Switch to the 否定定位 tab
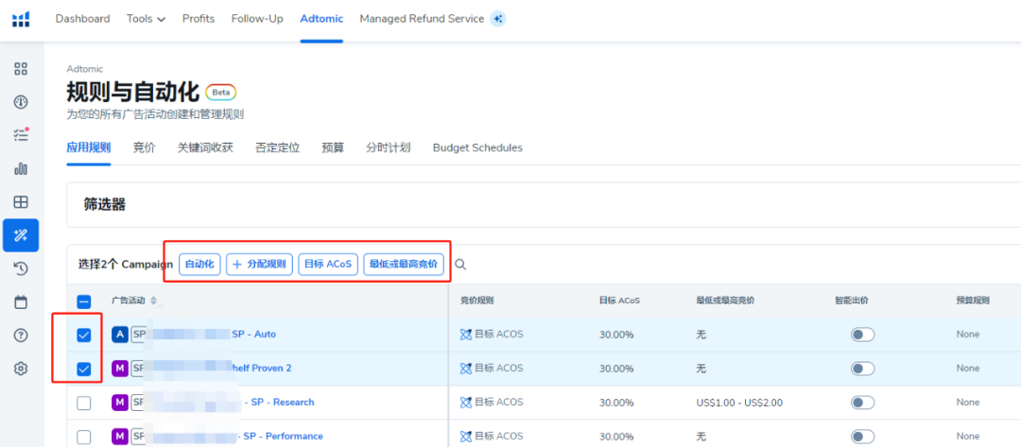The width and height of the screenshot is (1021, 447). tap(277, 147)
